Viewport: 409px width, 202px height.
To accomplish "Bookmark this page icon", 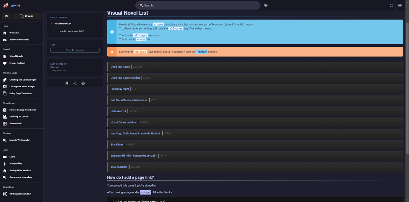I will coord(67,83).
